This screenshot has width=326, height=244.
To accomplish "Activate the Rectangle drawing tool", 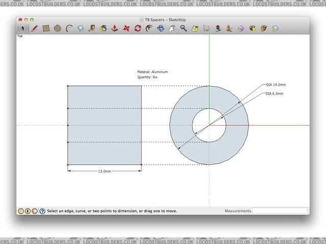I will click(x=46, y=28).
